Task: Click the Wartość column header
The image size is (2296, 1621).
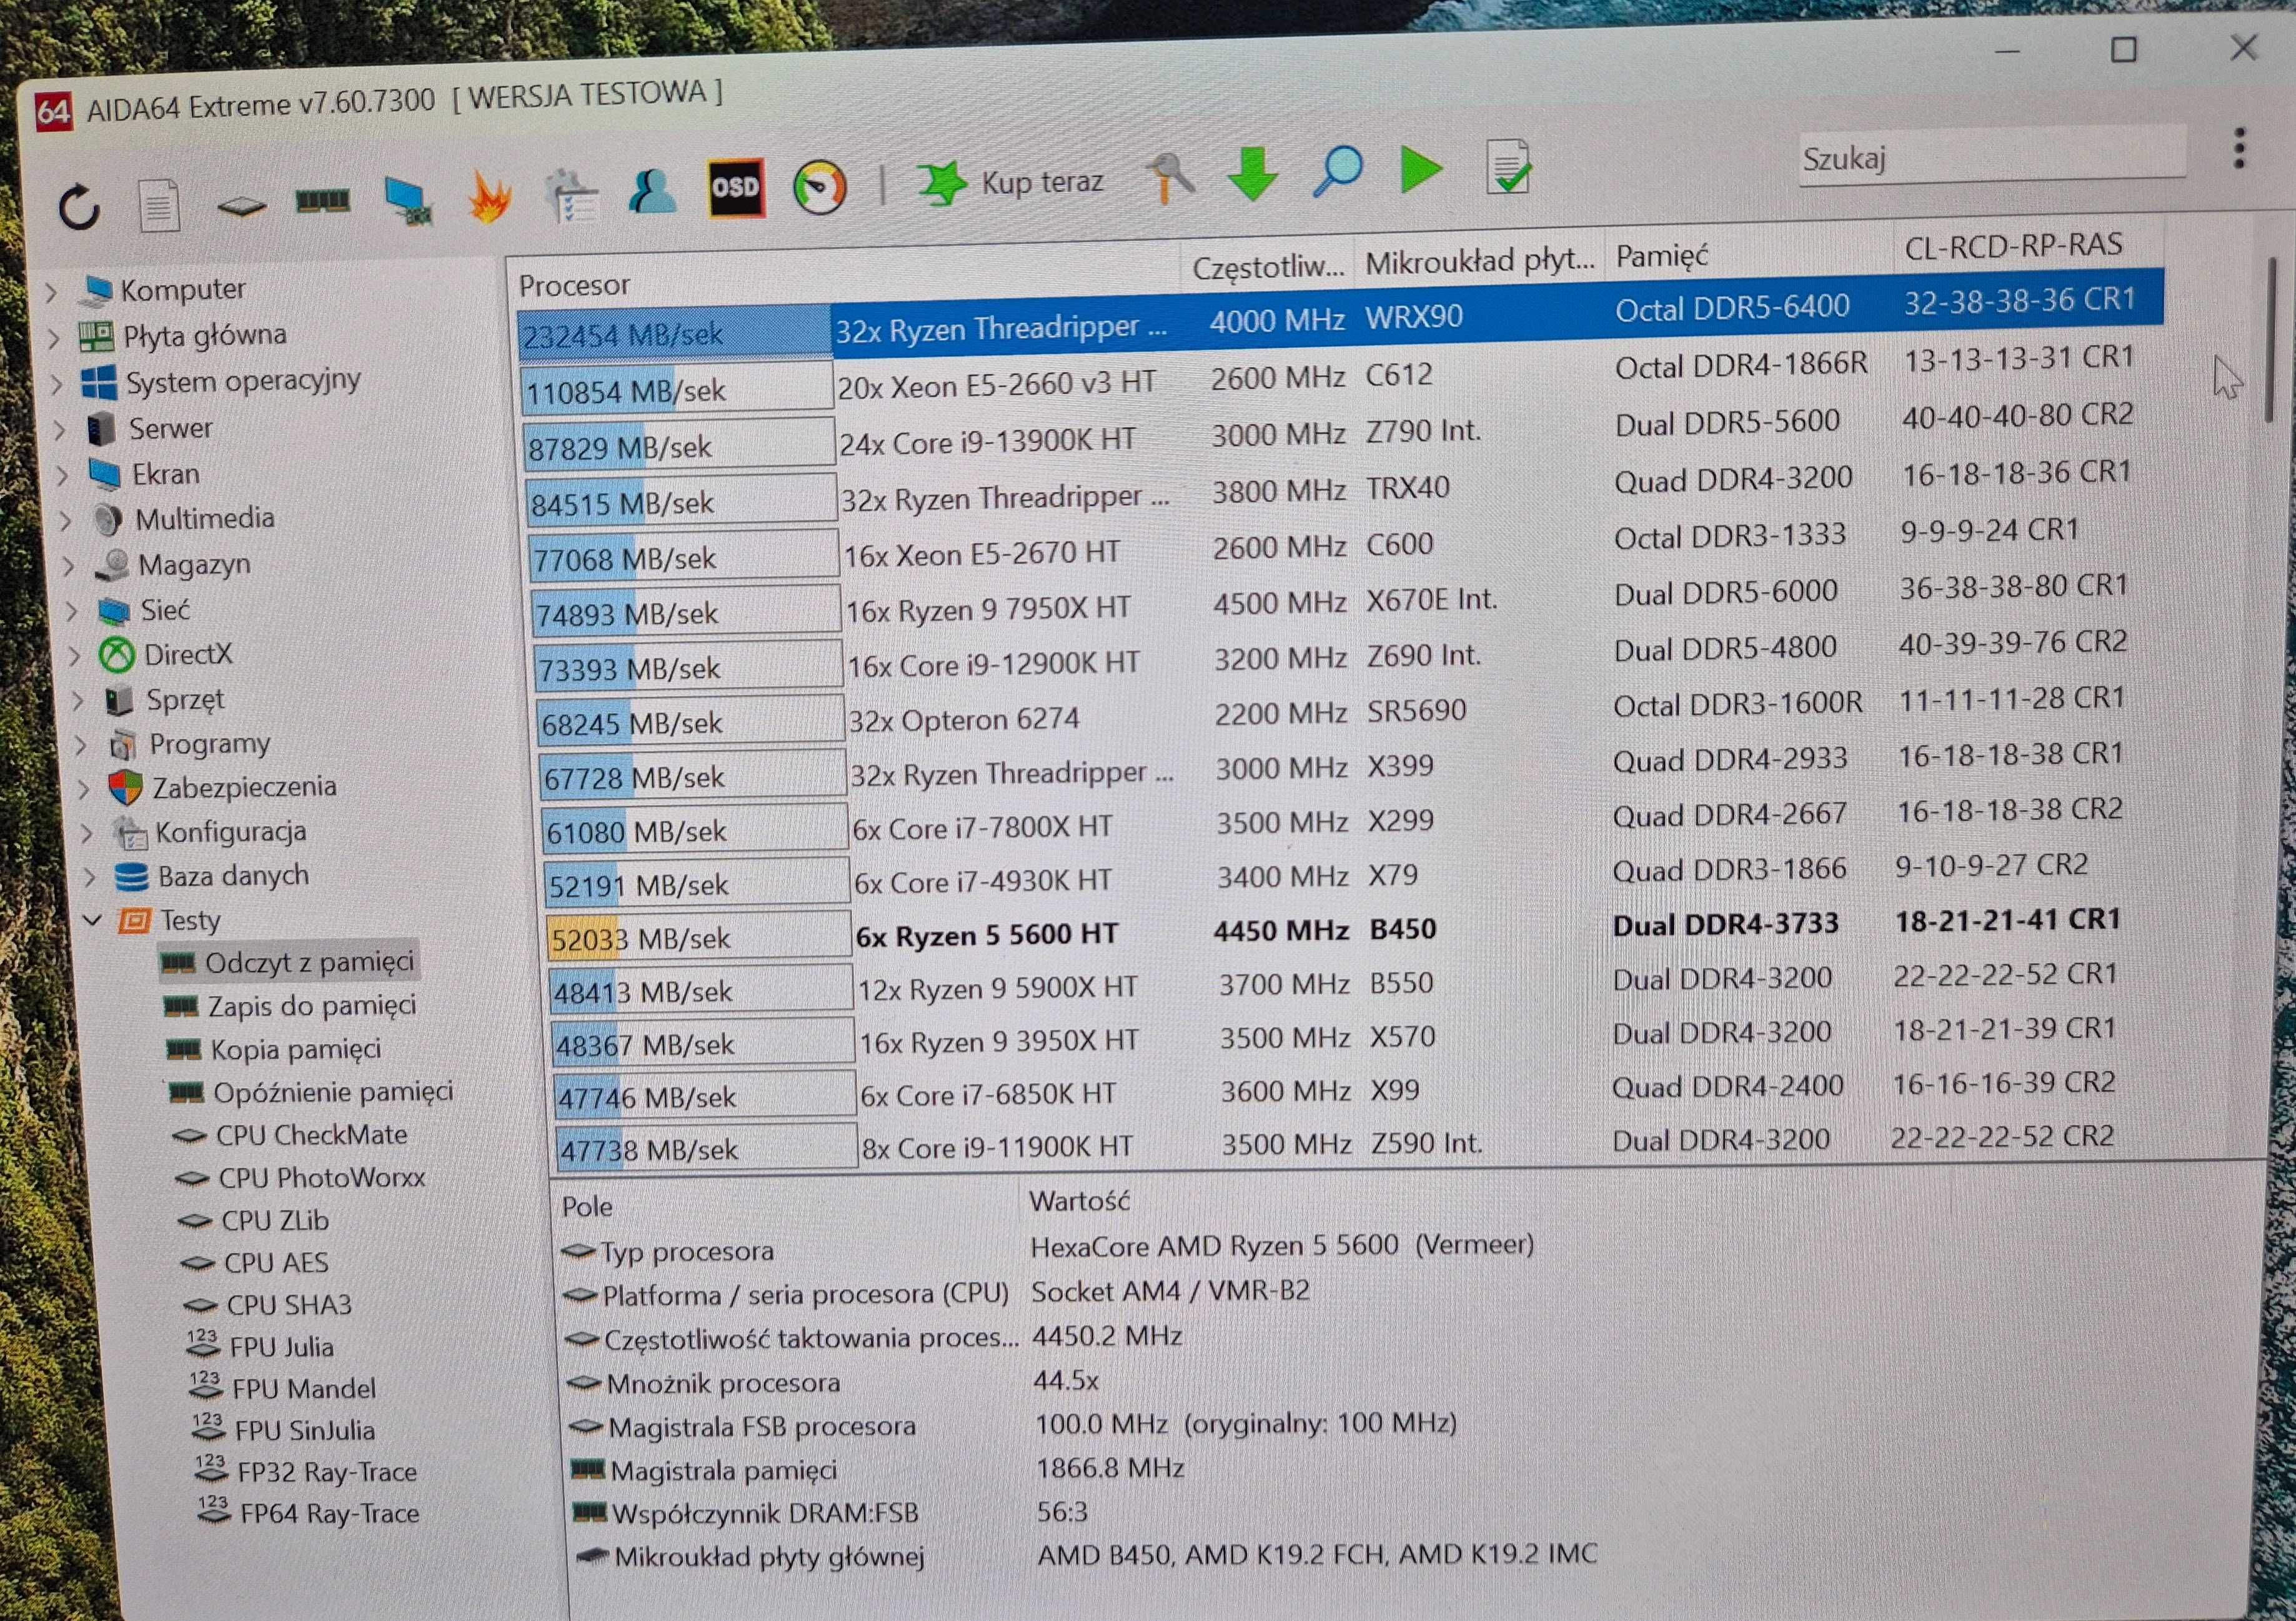Action: click(x=1079, y=1200)
